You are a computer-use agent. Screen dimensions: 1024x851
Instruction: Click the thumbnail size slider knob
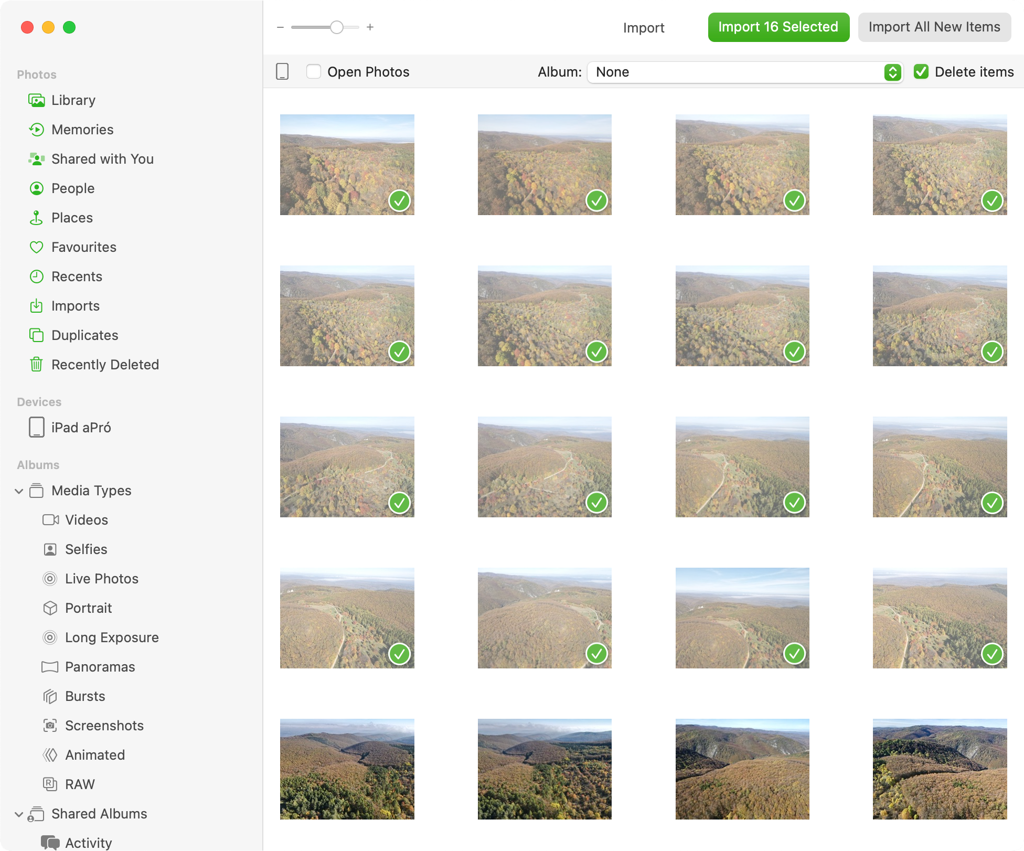point(337,27)
